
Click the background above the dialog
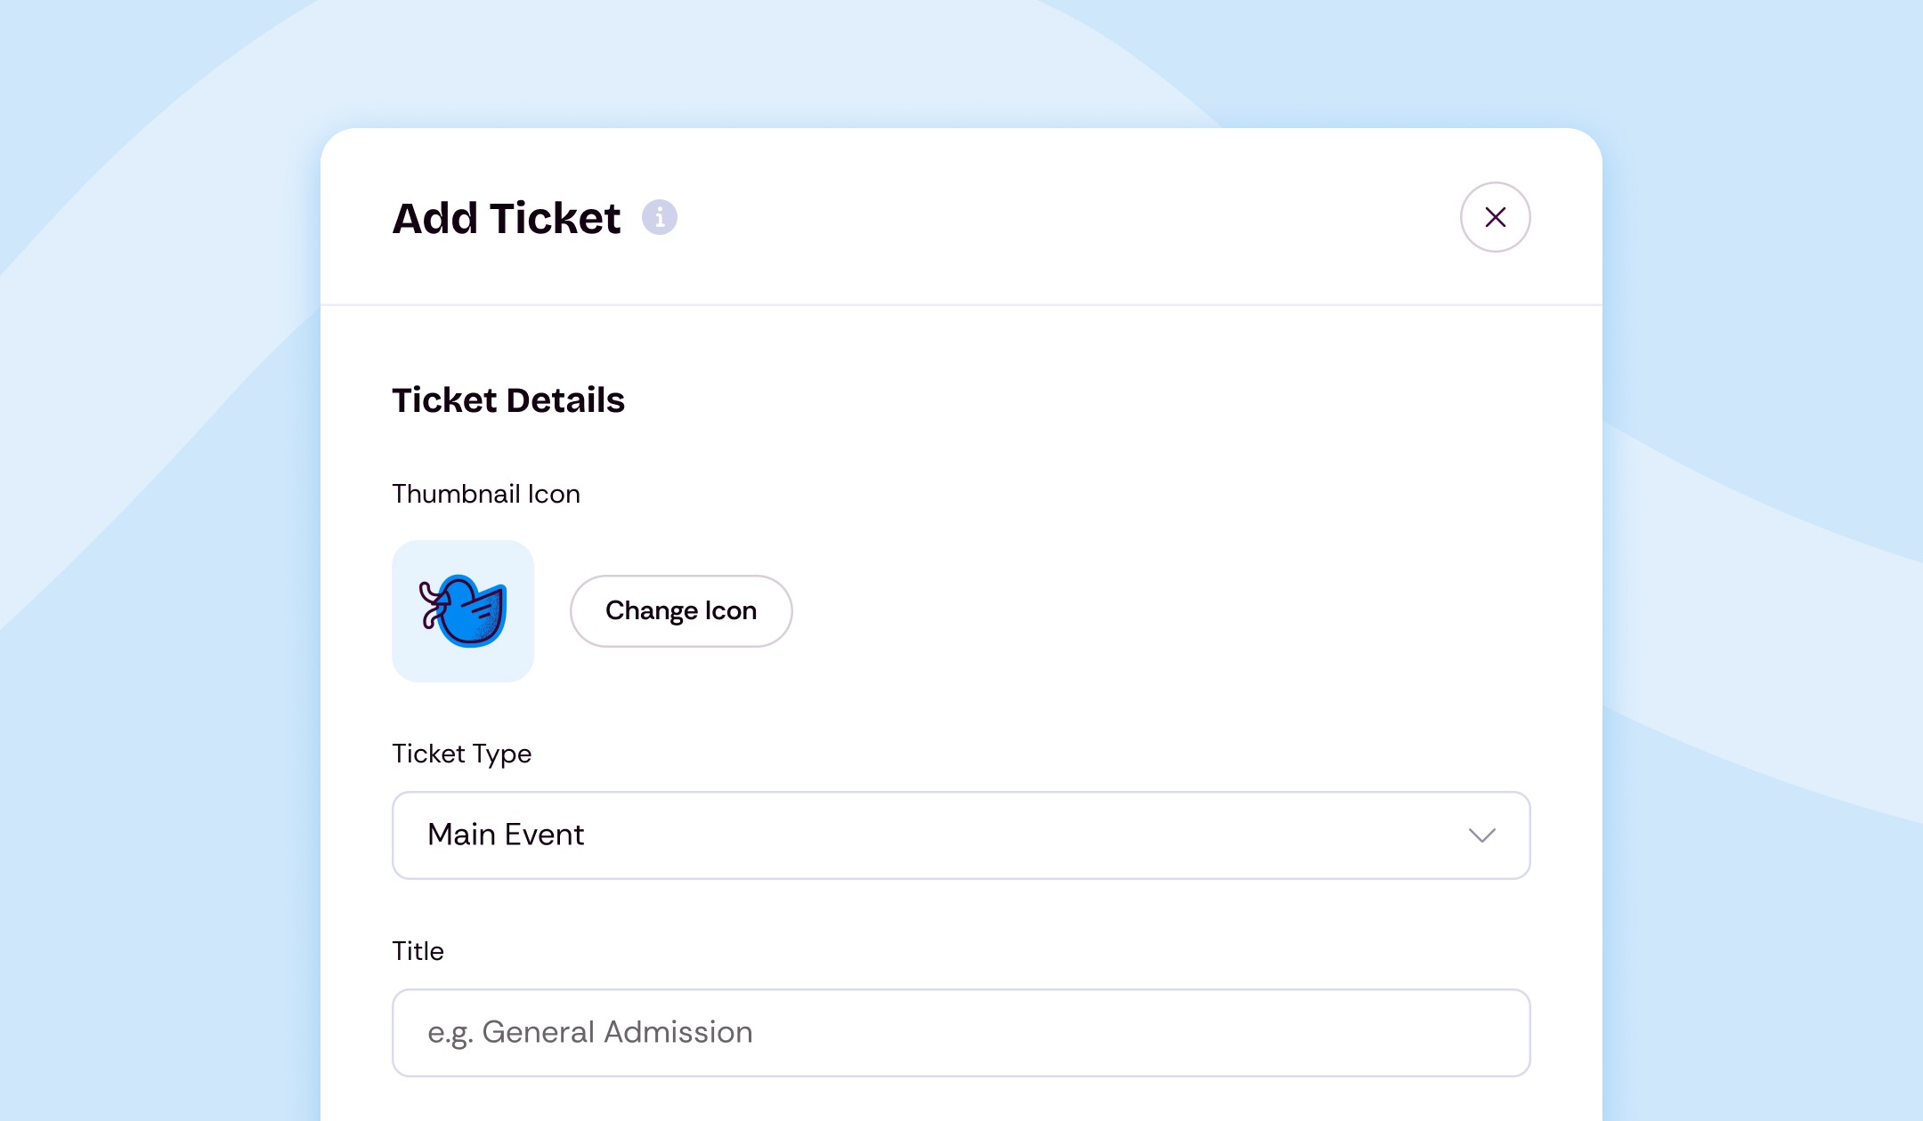[960, 62]
